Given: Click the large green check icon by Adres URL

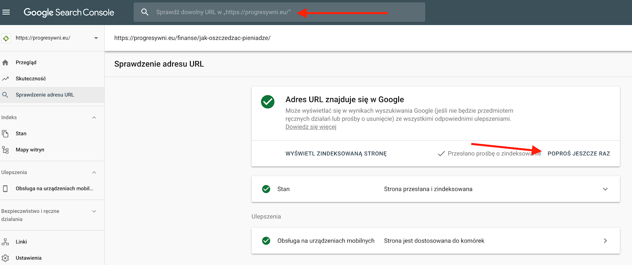Looking at the screenshot, I should [268, 101].
